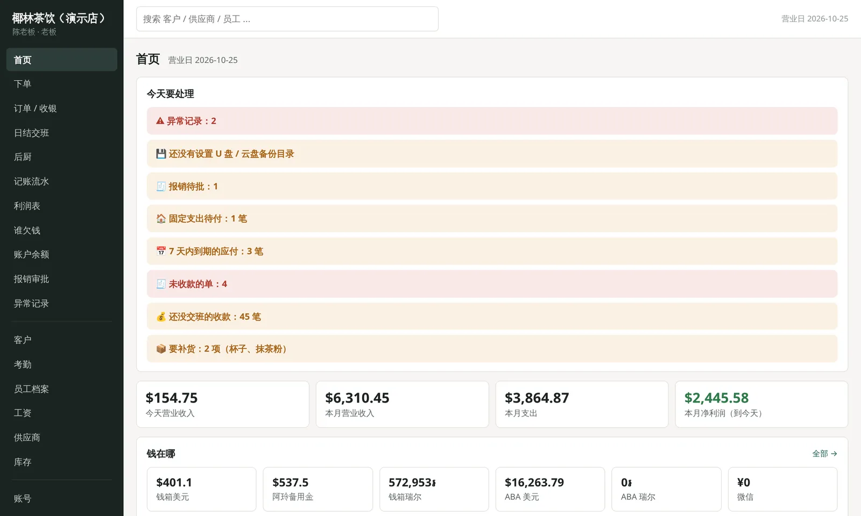Image resolution: width=861 pixels, height=516 pixels.
Task: Focus the 搜索 客户 / 供应商 / 员工 search box
Action: (287, 19)
